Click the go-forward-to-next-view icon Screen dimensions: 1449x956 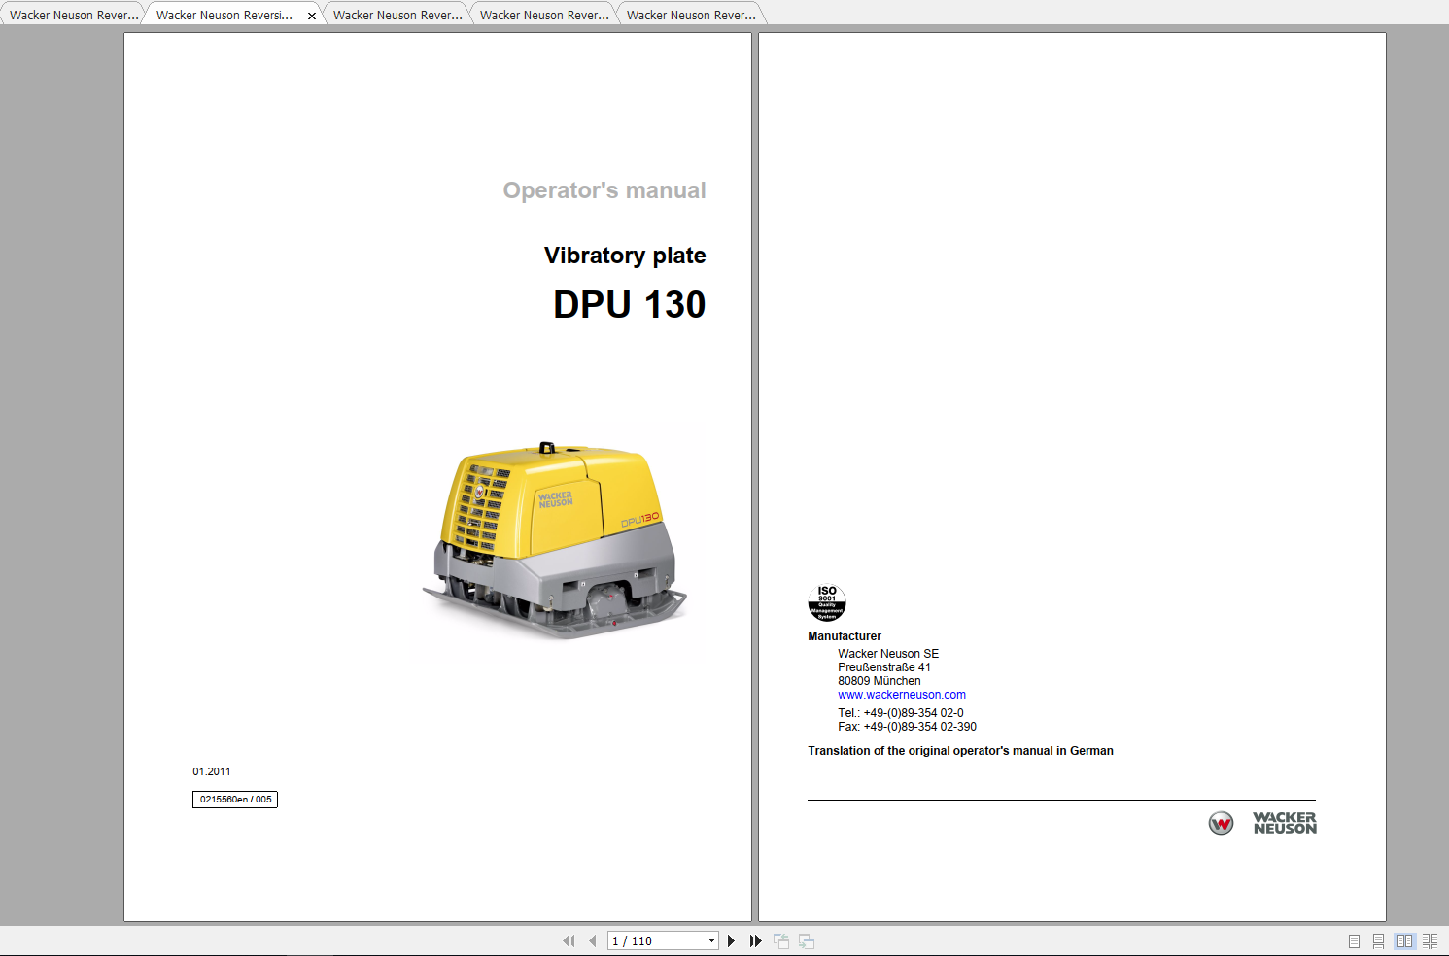[807, 940]
